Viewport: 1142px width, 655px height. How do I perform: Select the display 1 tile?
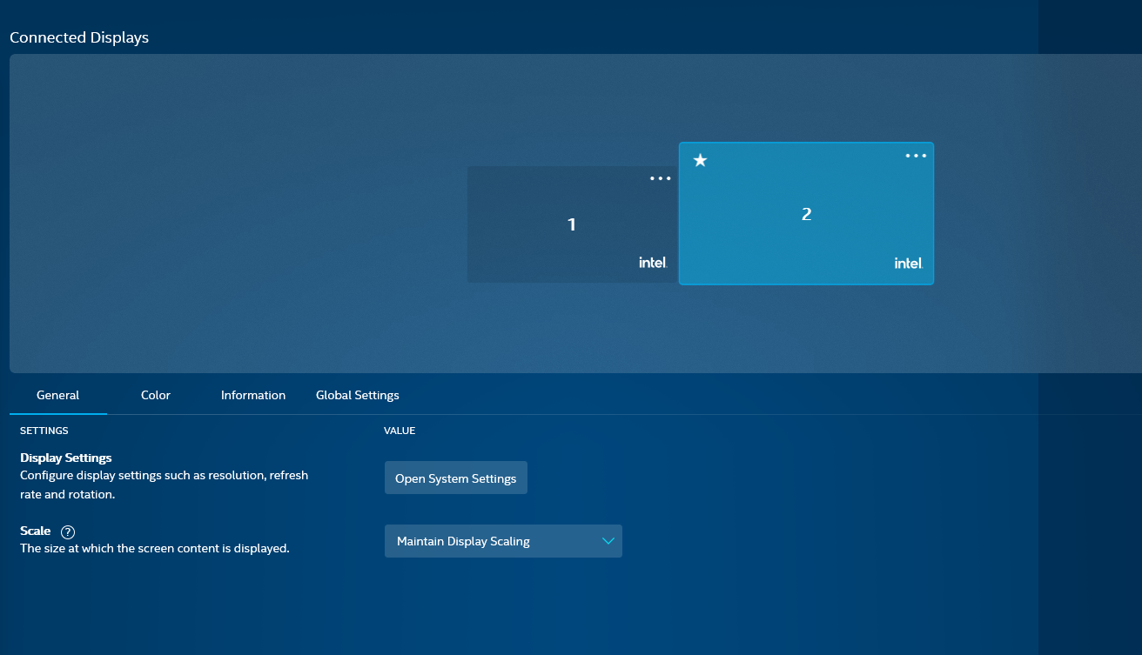coord(571,224)
